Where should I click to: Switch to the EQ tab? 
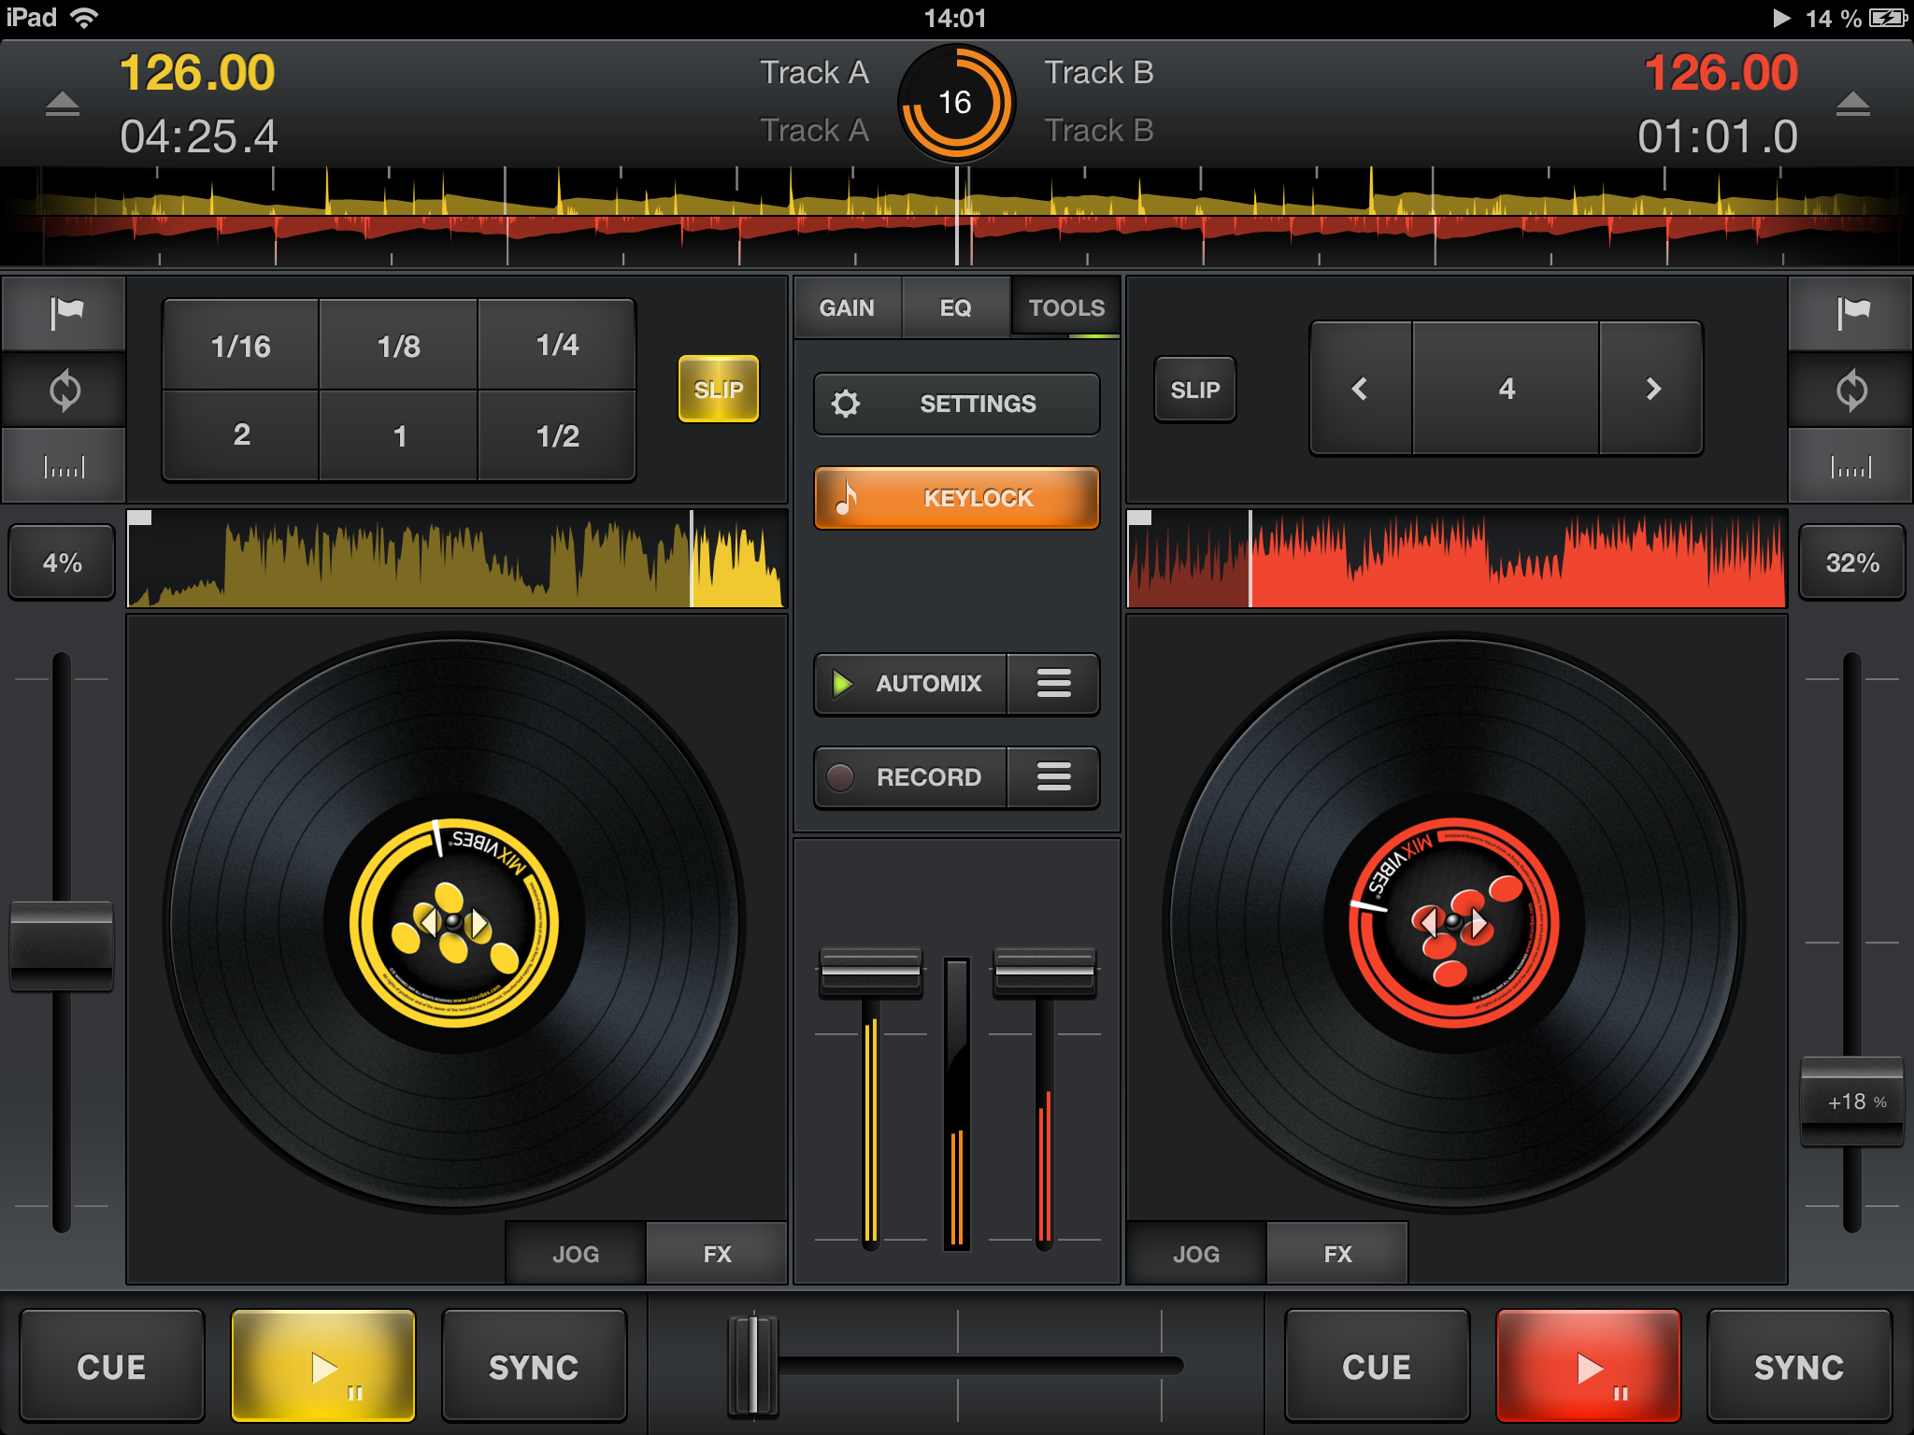coord(955,307)
